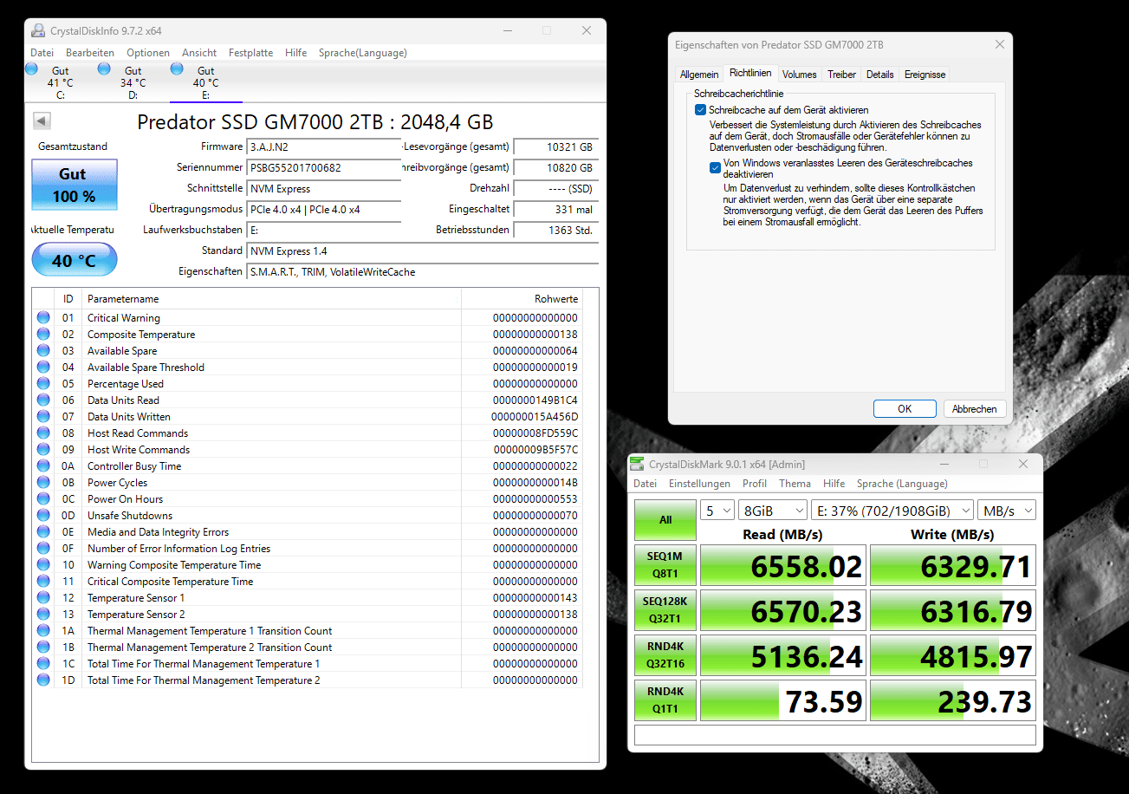Click the Übertragungsmodus field PCIe 4.0 x4
Image resolution: width=1129 pixels, height=794 pixels.
323,210
